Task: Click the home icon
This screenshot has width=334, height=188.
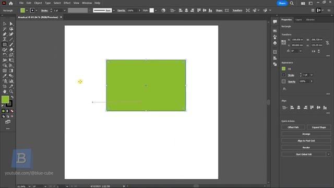Action: coord(11,3)
